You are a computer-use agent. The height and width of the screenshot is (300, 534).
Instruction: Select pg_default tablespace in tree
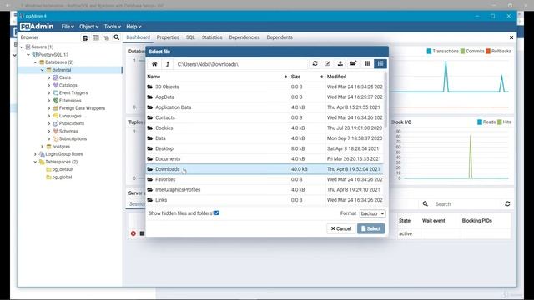(x=63, y=169)
